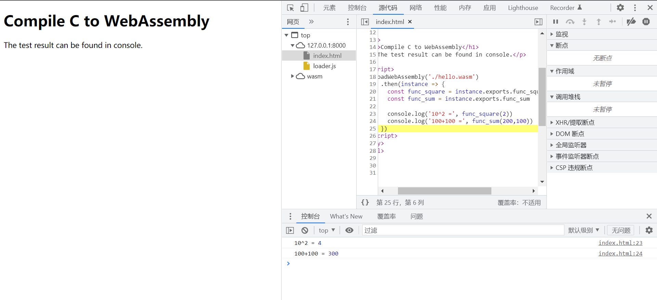
Task: Select the drawer 控制台 tab
Action: 310,216
